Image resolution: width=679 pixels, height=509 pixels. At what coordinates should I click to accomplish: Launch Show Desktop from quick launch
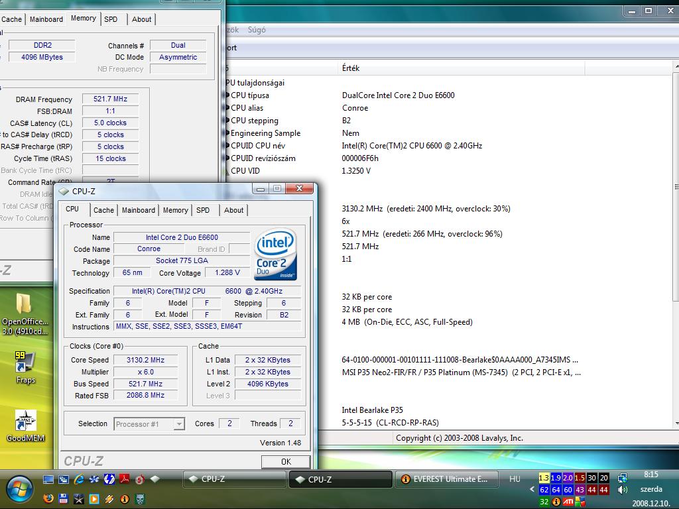(x=48, y=479)
